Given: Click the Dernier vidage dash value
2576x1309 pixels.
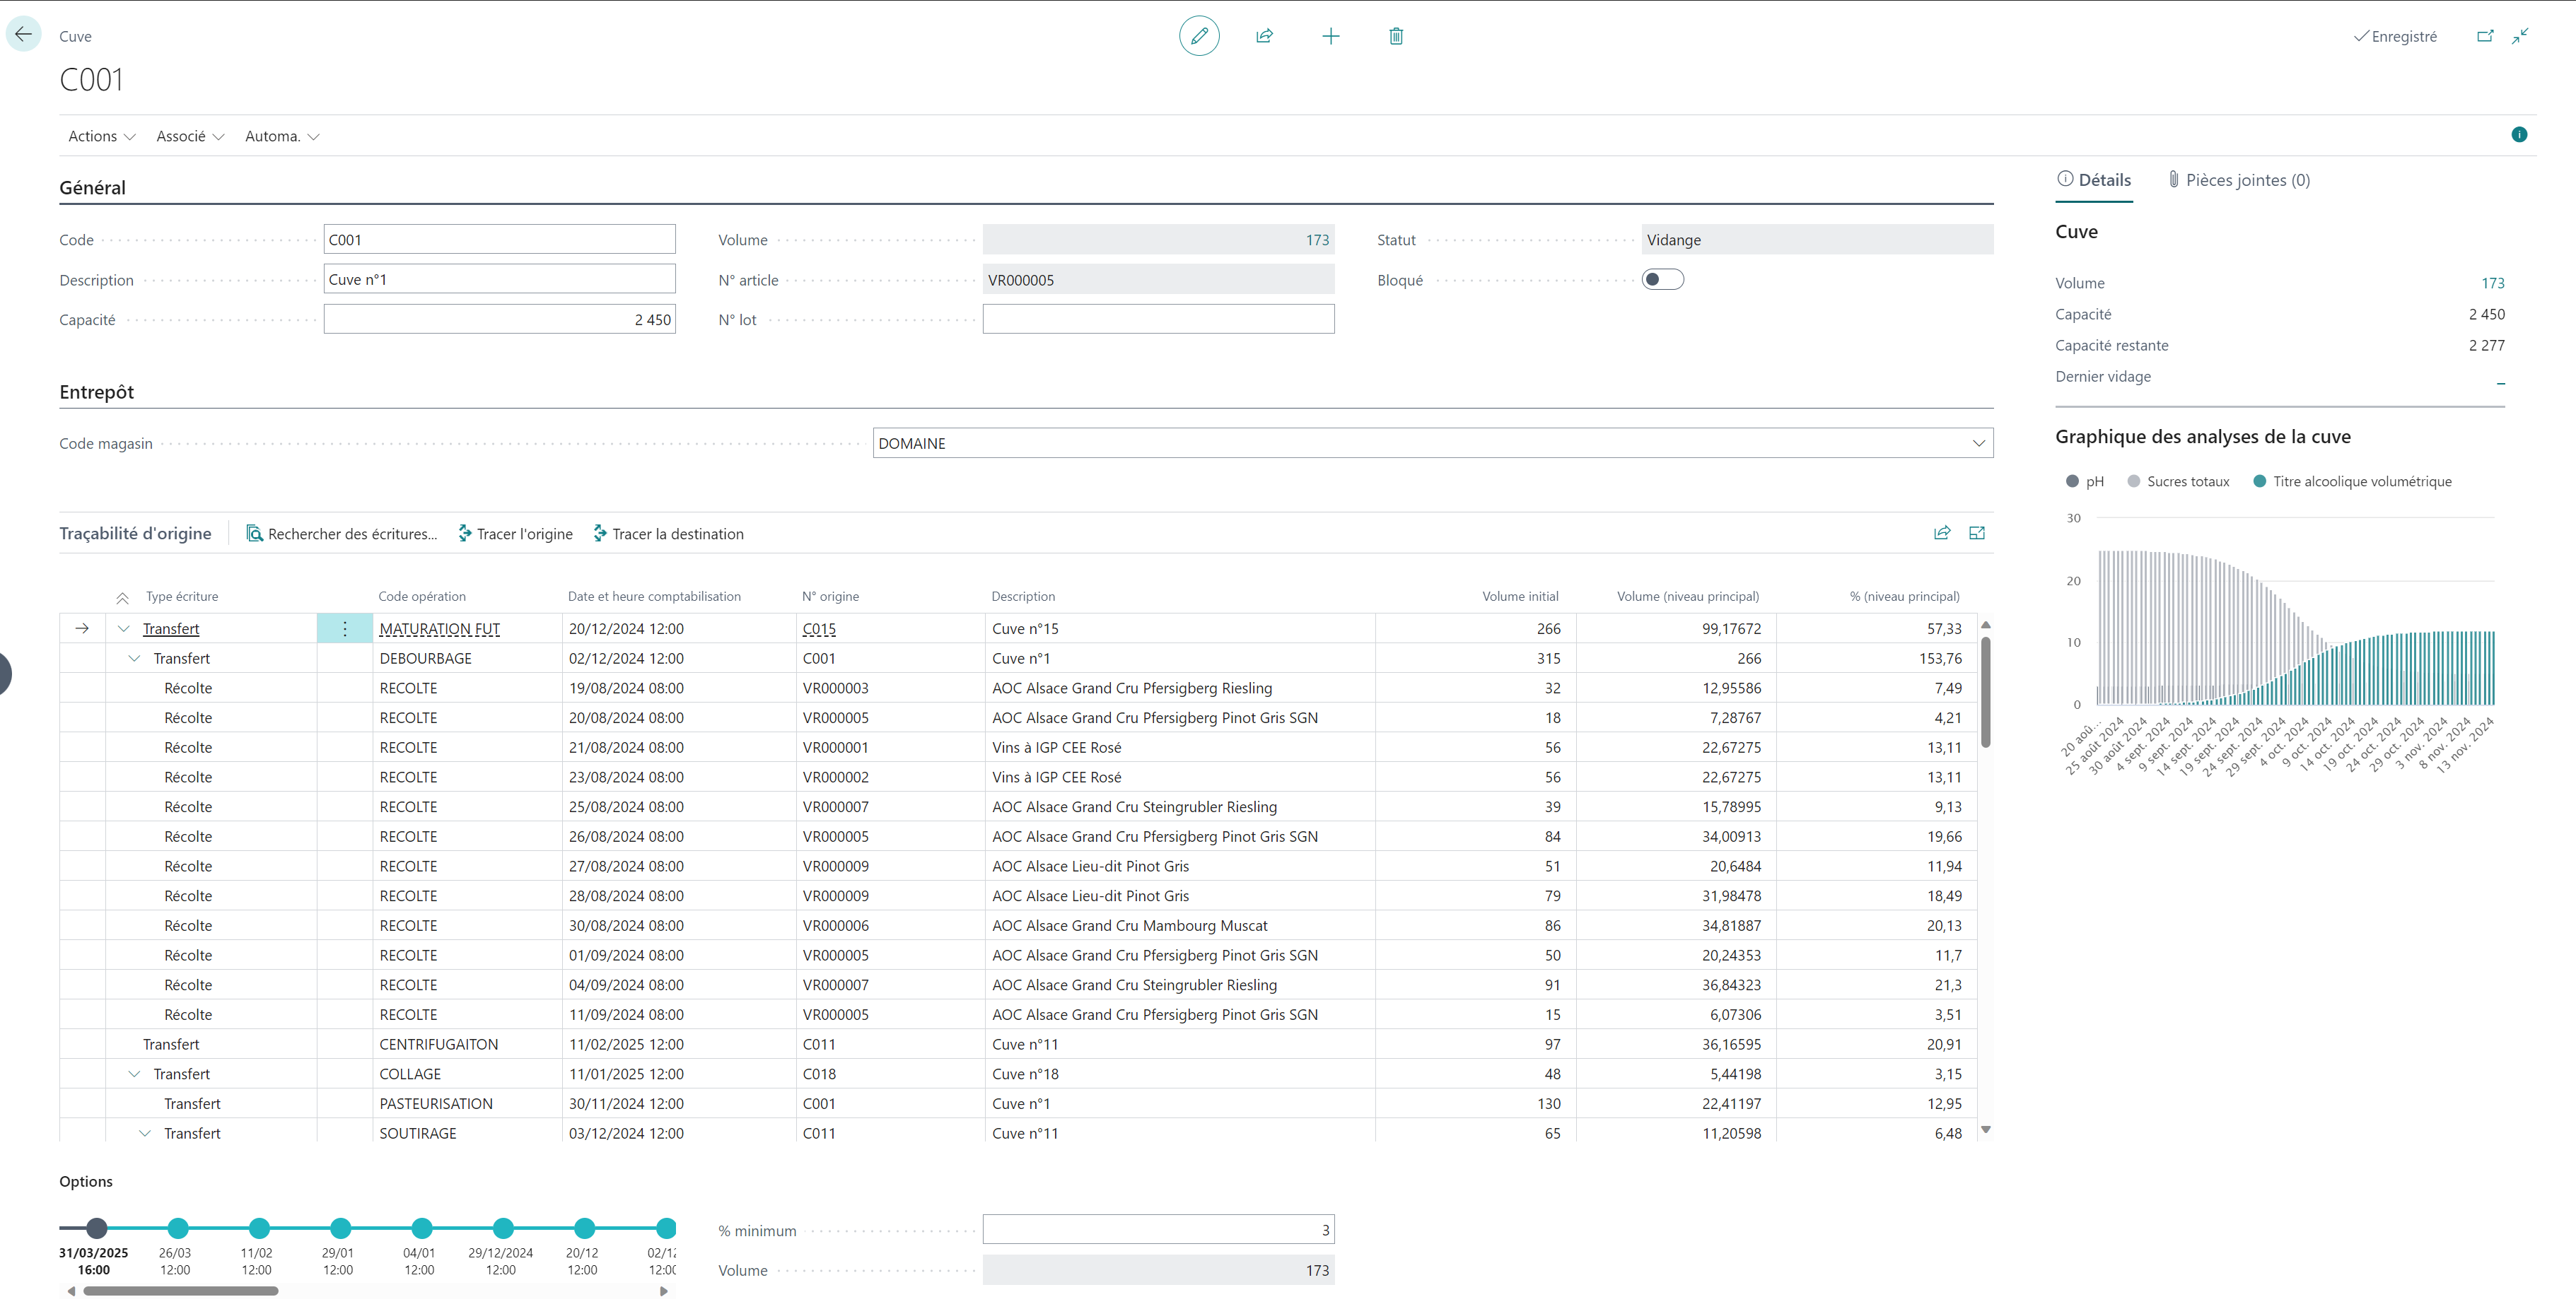Looking at the screenshot, I should coord(2500,382).
